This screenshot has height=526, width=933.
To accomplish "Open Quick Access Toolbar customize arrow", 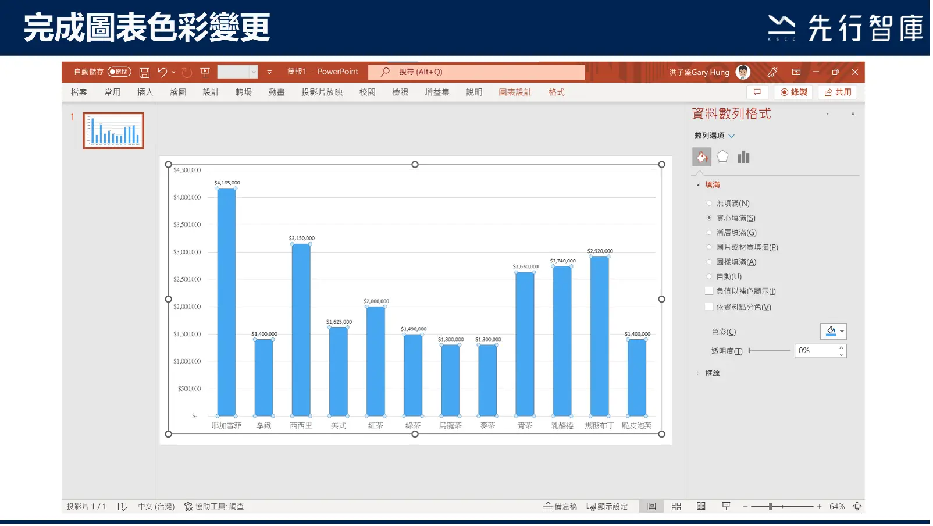I will tap(270, 73).
